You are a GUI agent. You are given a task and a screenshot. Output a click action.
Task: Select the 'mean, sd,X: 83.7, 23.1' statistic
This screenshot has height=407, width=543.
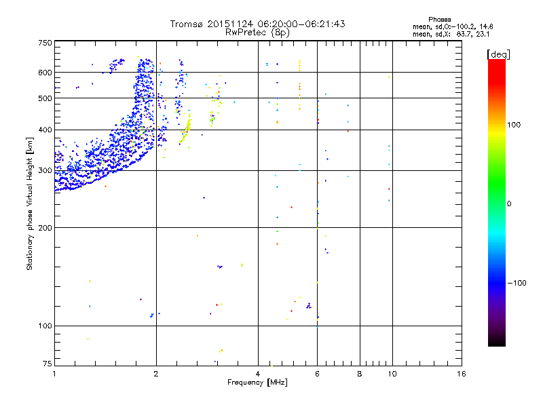pyautogui.click(x=451, y=34)
